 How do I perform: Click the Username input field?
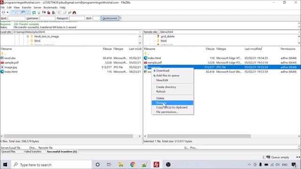[x=48, y=18]
